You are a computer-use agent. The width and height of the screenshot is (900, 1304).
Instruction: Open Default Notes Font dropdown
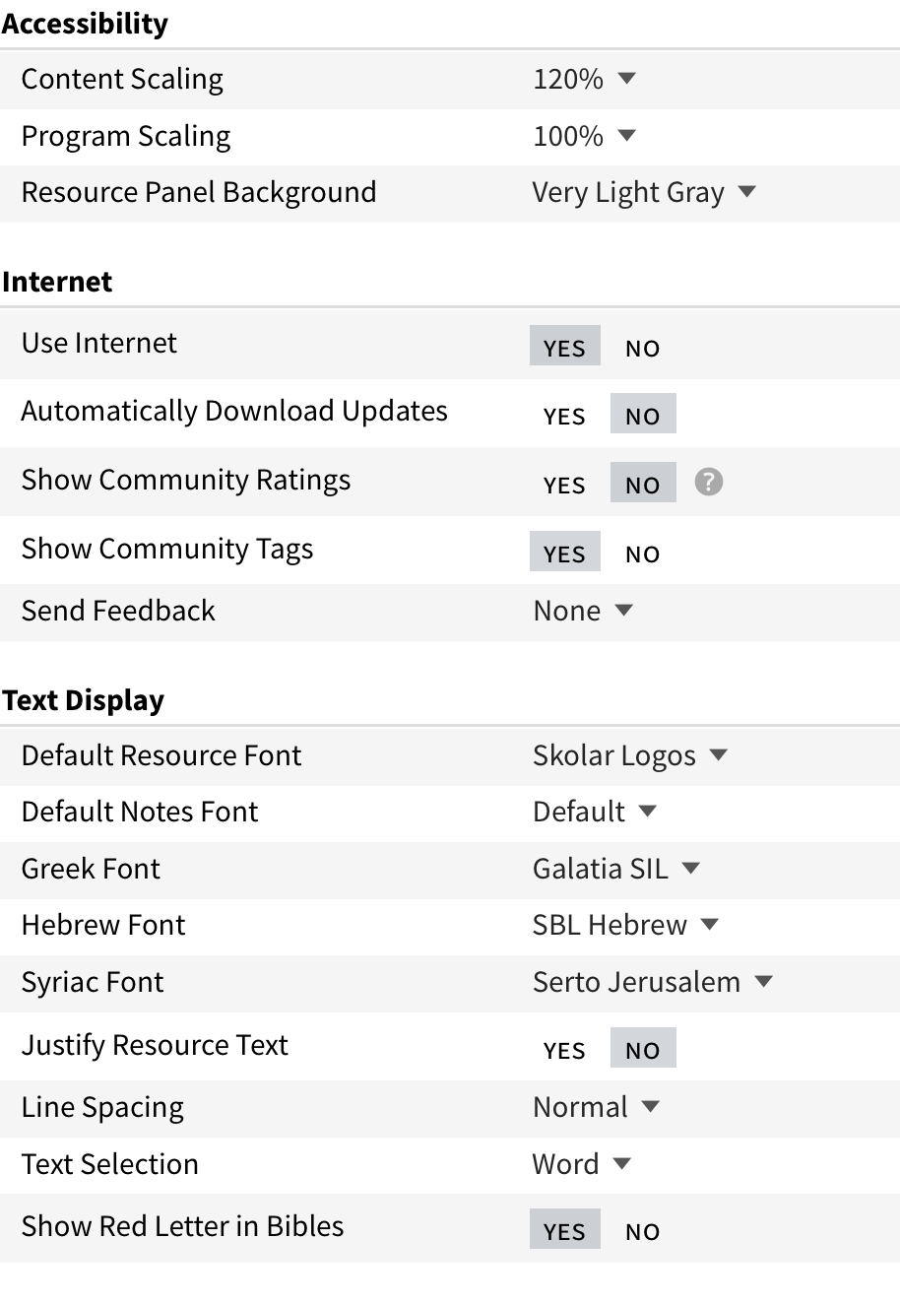click(x=594, y=812)
